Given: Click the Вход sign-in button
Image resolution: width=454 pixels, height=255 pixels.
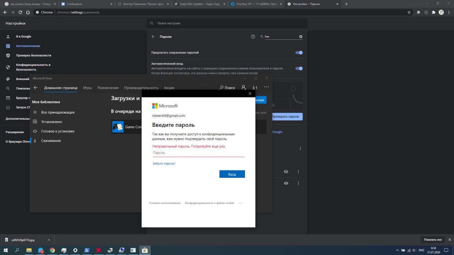Looking at the screenshot, I should coord(232,174).
